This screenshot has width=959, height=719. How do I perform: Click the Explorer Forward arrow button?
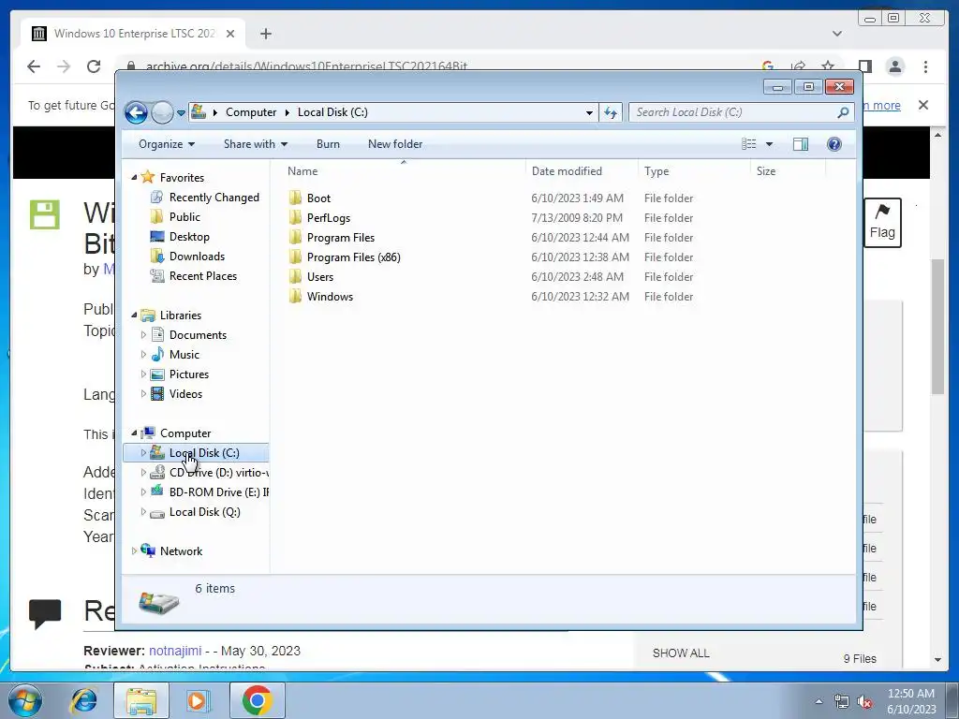click(162, 112)
